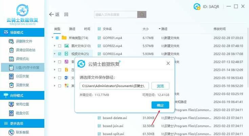The height and width of the screenshot is (136, 249).
Task: Expand the document type tree node
Action: (x=55, y=78)
